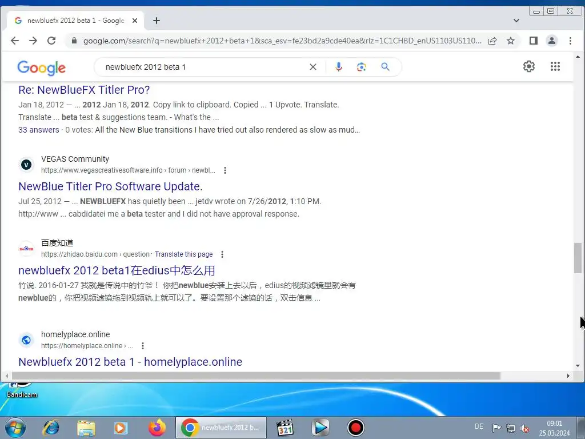This screenshot has width=585, height=439.
Task: Open Action Center flag icon
Action: [x=496, y=428]
